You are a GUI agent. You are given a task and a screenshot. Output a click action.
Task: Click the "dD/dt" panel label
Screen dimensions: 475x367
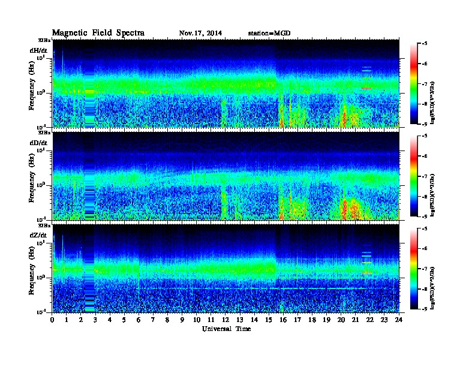(x=38, y=143)
